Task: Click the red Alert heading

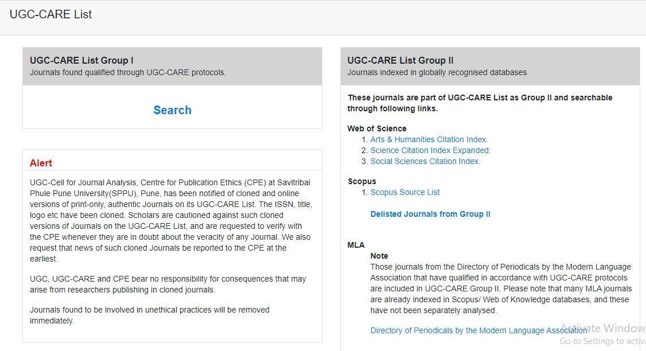Action: pos(41,163)
